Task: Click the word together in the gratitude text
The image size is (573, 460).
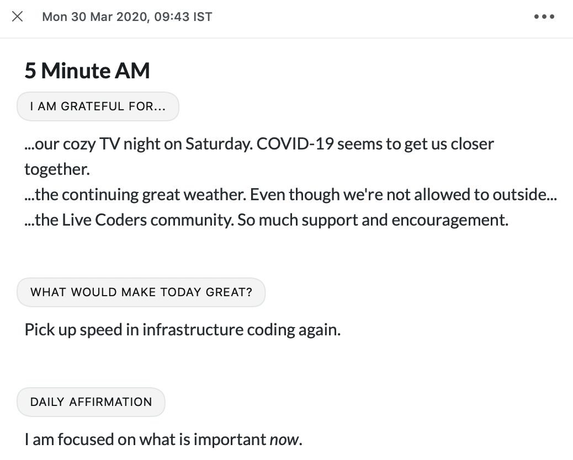Action: tap(57, 169)
